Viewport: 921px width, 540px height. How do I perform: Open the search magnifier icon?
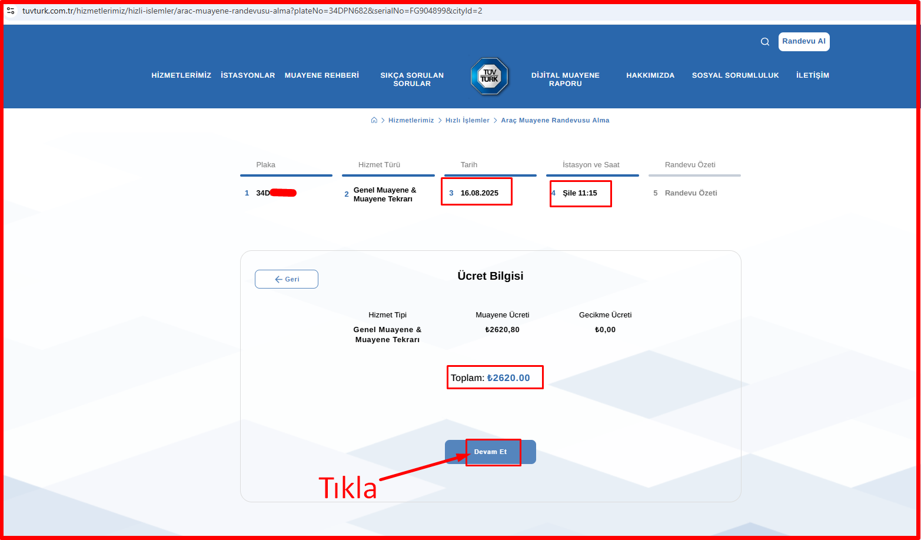[x=765, y=42]
